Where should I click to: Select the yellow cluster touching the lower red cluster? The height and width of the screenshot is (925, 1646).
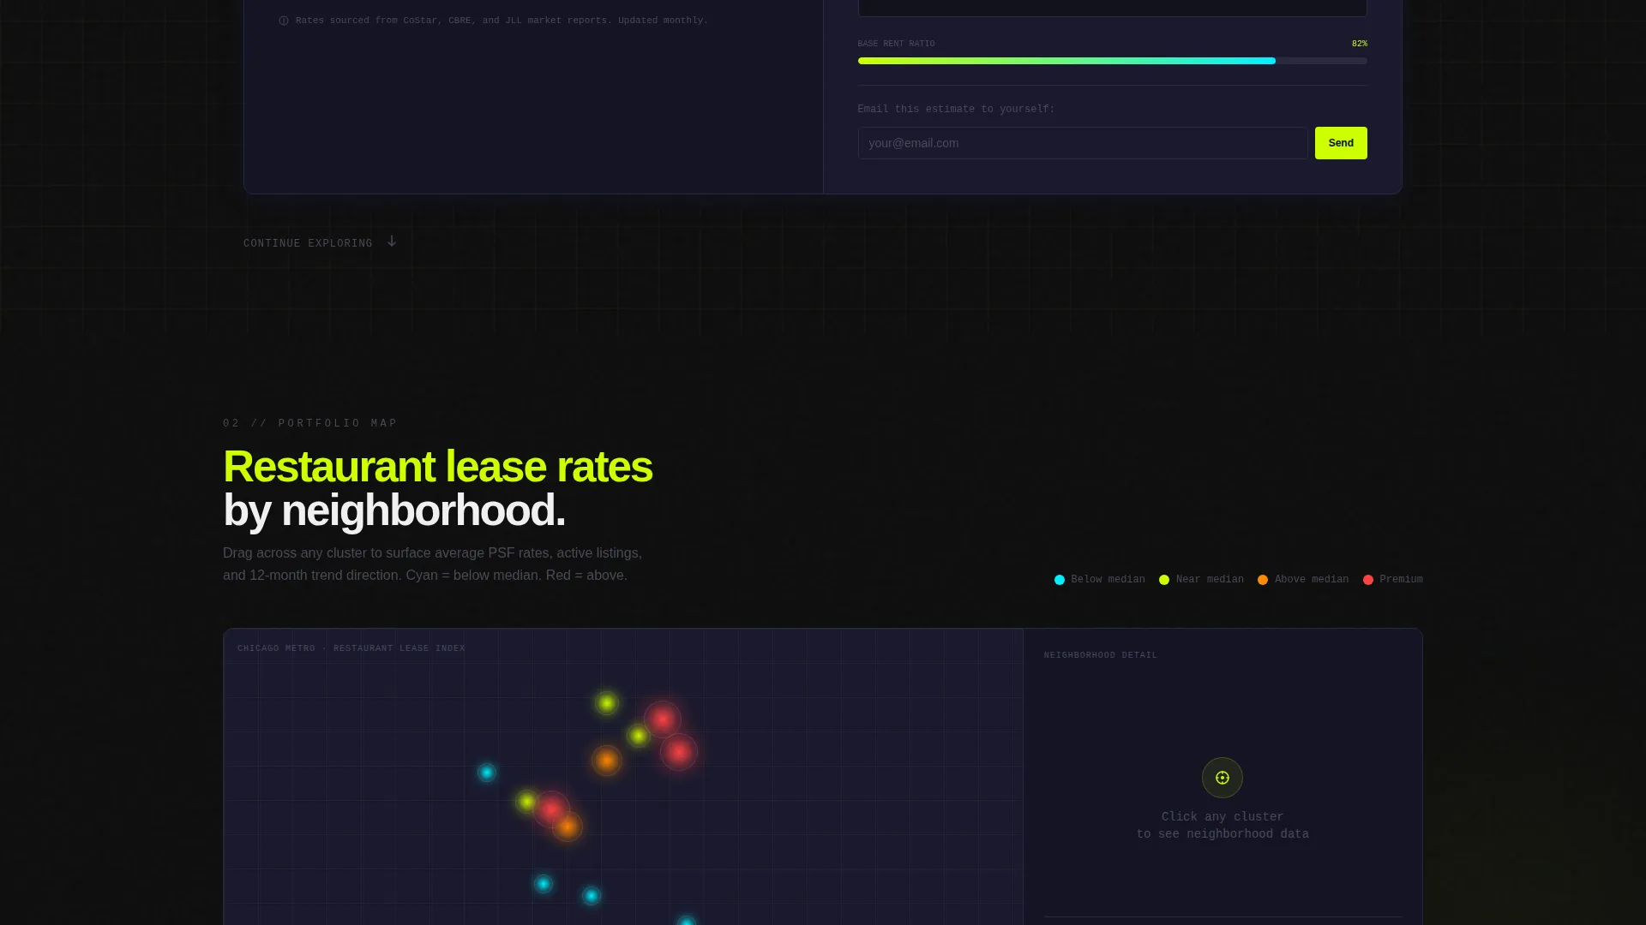pyautogui.click(x=527, y=803)
